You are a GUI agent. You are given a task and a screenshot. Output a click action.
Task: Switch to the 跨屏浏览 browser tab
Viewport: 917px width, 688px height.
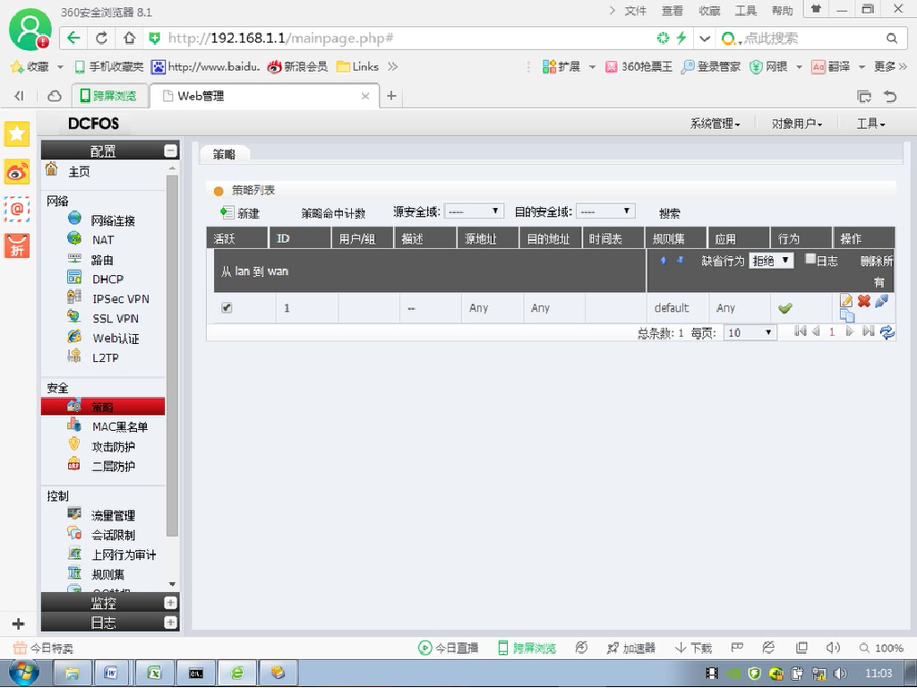click(108, 96)
